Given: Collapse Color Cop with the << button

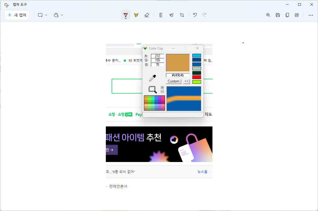Looking at the screenshot, I should [187, 81].
